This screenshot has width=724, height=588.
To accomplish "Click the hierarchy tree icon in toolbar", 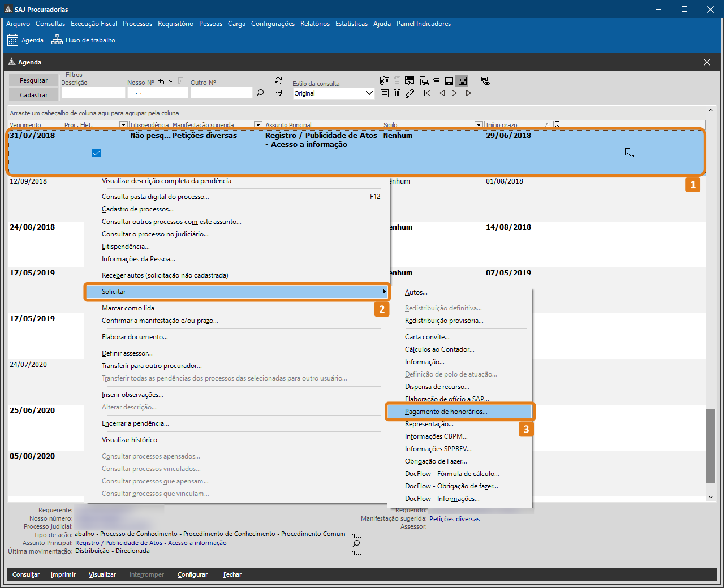I will 424,81.
